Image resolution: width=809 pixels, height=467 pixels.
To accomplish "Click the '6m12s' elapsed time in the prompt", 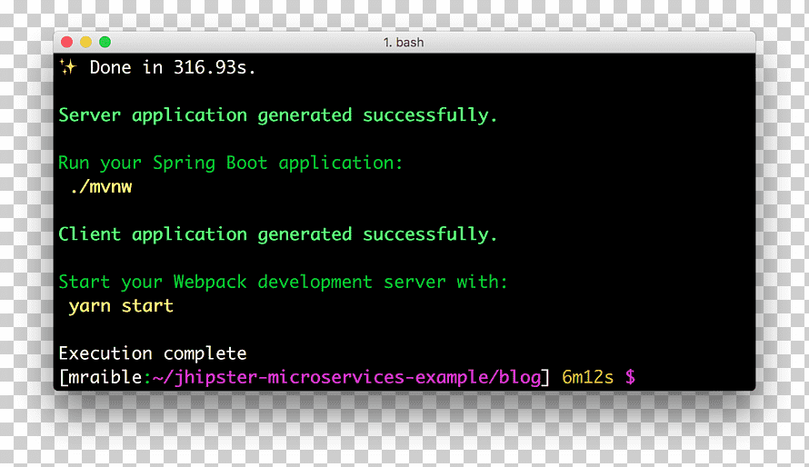I will 587,377.
